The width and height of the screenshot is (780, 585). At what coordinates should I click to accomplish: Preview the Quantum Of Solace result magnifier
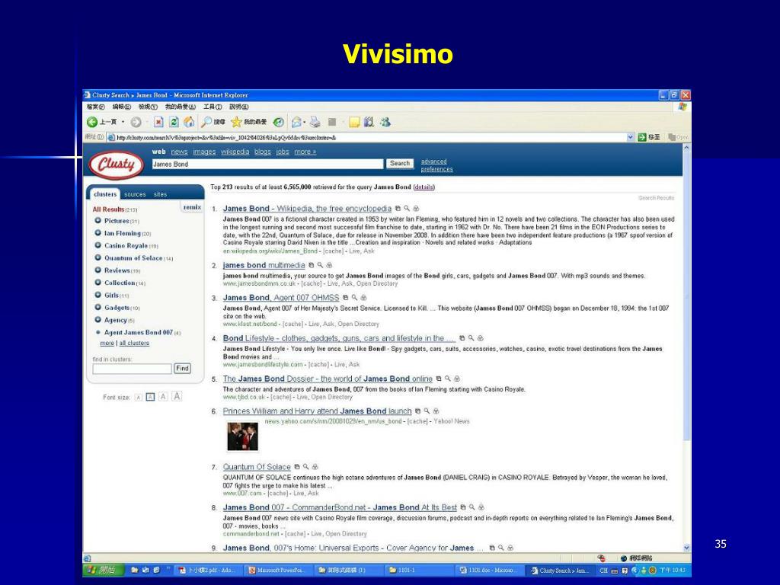(306, 467)
